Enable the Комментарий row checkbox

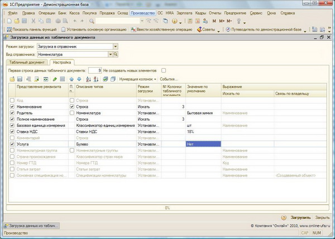click(12, 138)
